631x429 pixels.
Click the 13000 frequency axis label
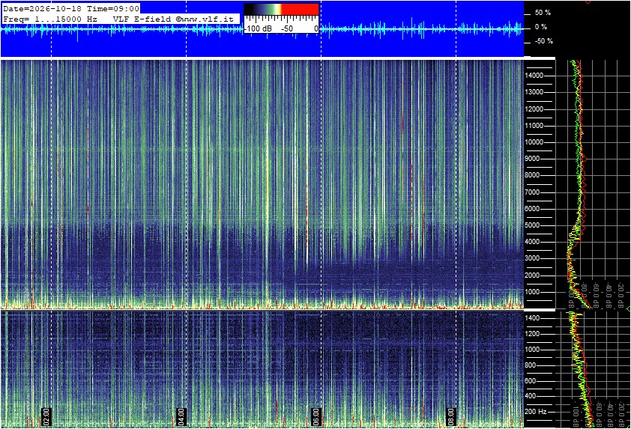(534, 92)
